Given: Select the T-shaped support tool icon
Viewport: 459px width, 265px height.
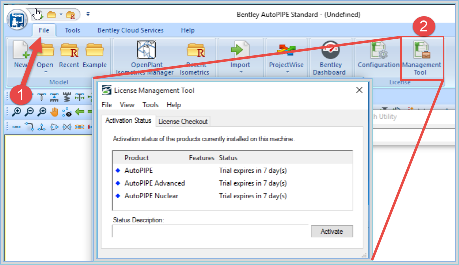Looking at the screenshot, I should click(42, 97).
